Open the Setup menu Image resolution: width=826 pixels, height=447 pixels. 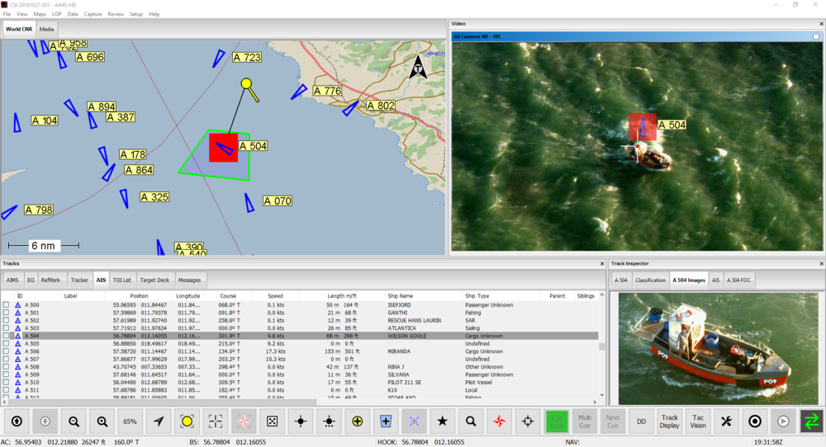(136, 14)
